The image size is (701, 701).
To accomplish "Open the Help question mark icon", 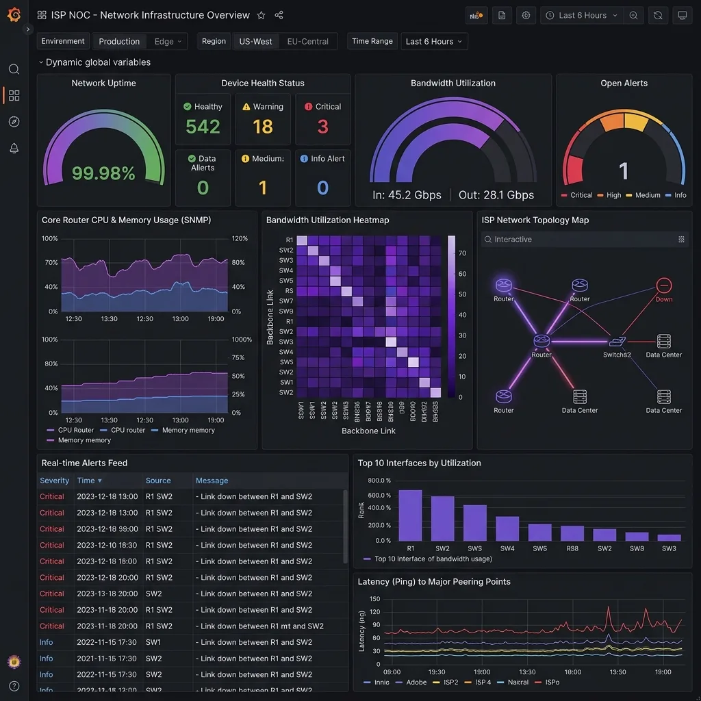I will click(x=14, y=686).
